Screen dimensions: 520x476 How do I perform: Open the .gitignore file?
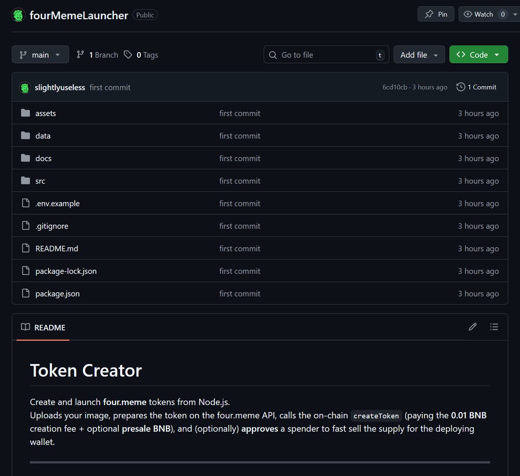52,226
